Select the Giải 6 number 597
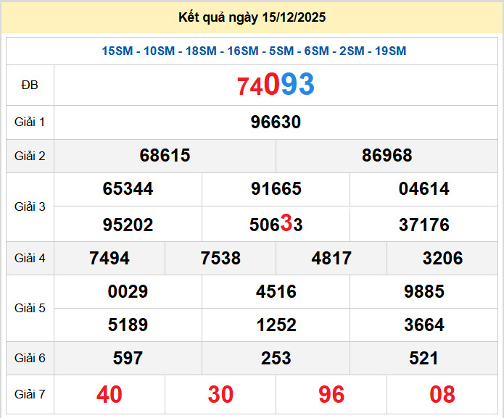The image size is (504, 418). coord(128,358)
